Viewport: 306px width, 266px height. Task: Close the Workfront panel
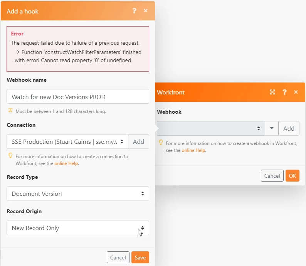(296, 92)
